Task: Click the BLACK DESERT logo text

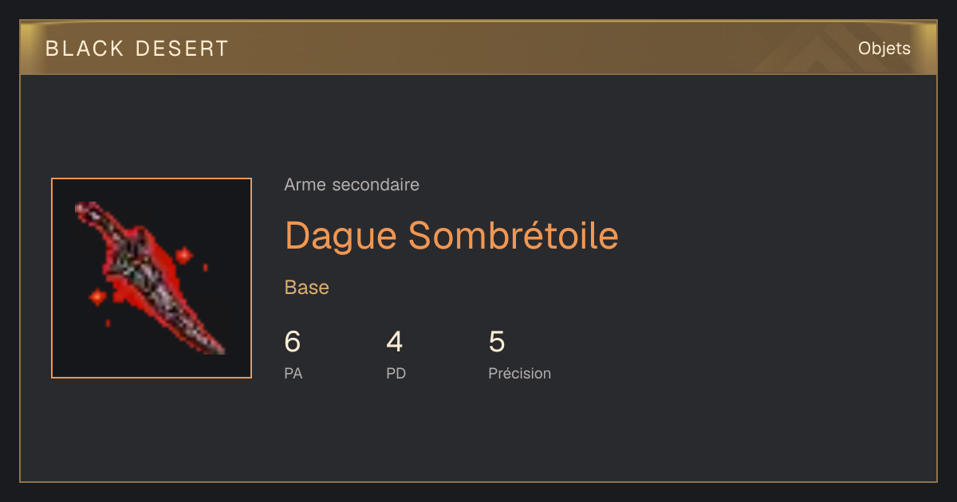Action: coord(137,49)
